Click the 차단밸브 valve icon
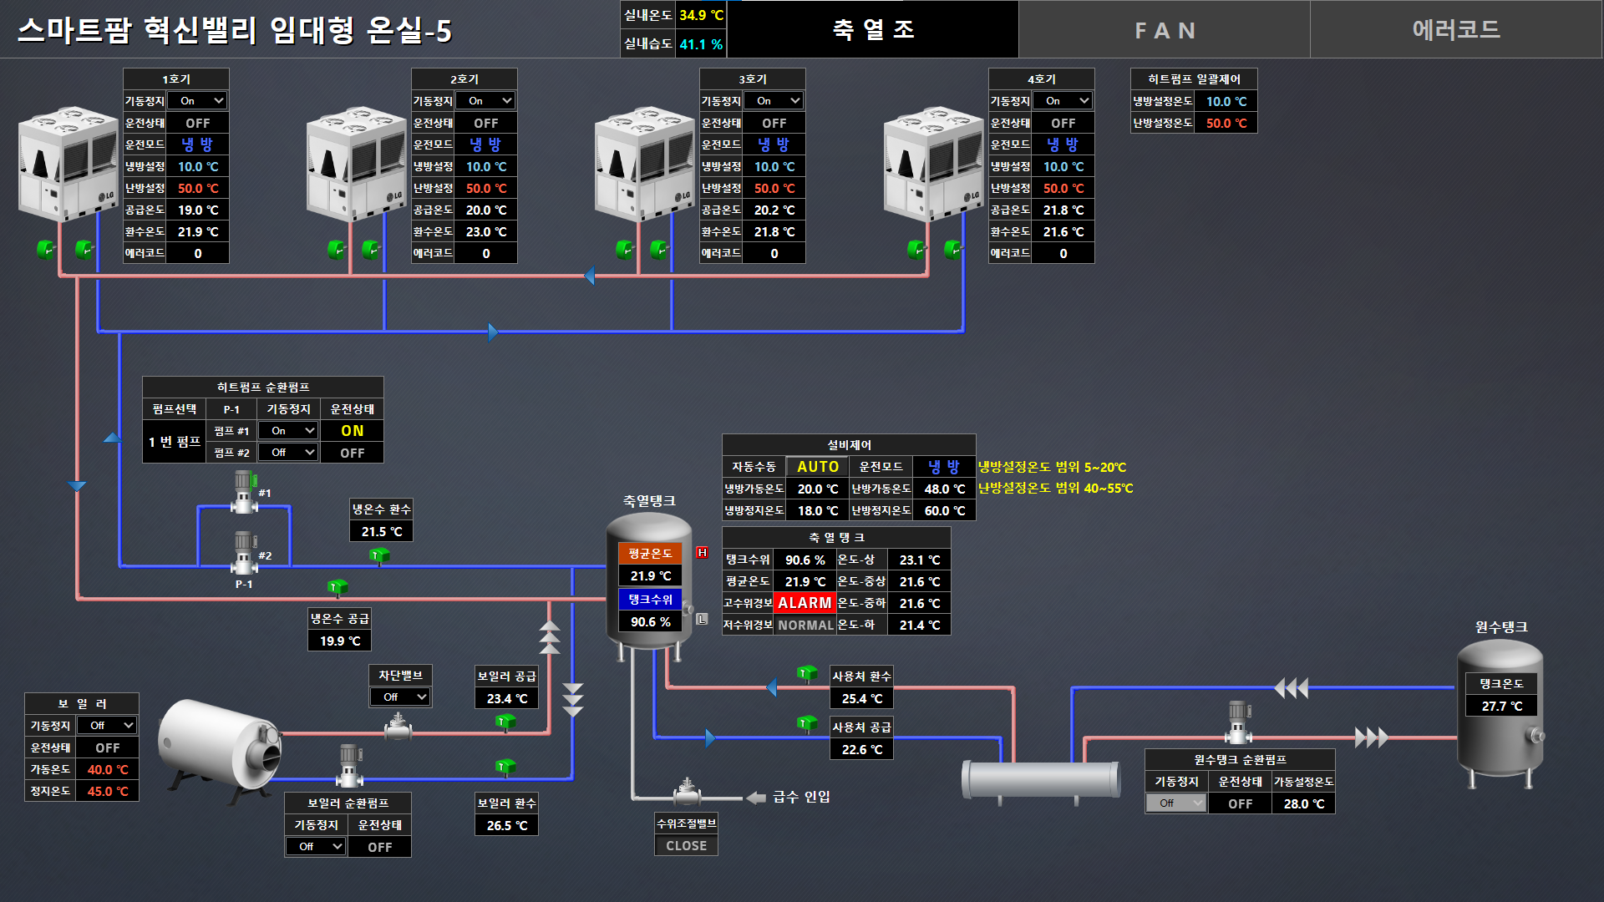Screen dimensions: 1604x902 (398, 727)
